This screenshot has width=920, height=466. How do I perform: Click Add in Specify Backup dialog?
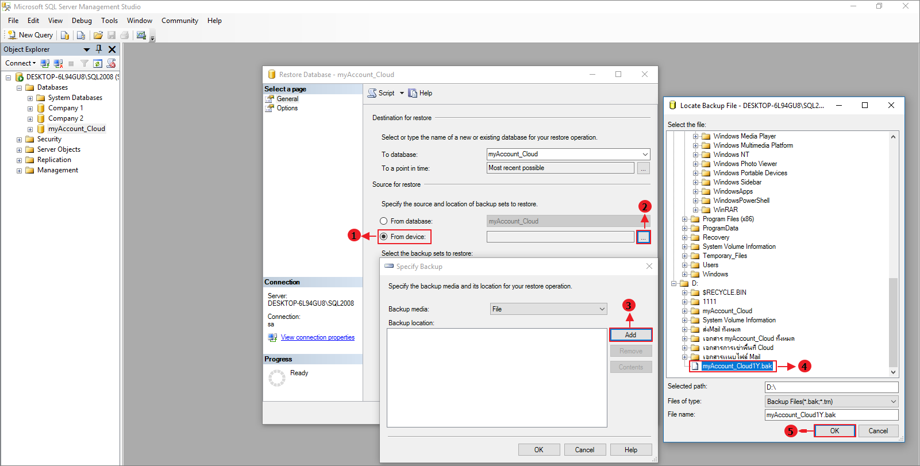630,335
